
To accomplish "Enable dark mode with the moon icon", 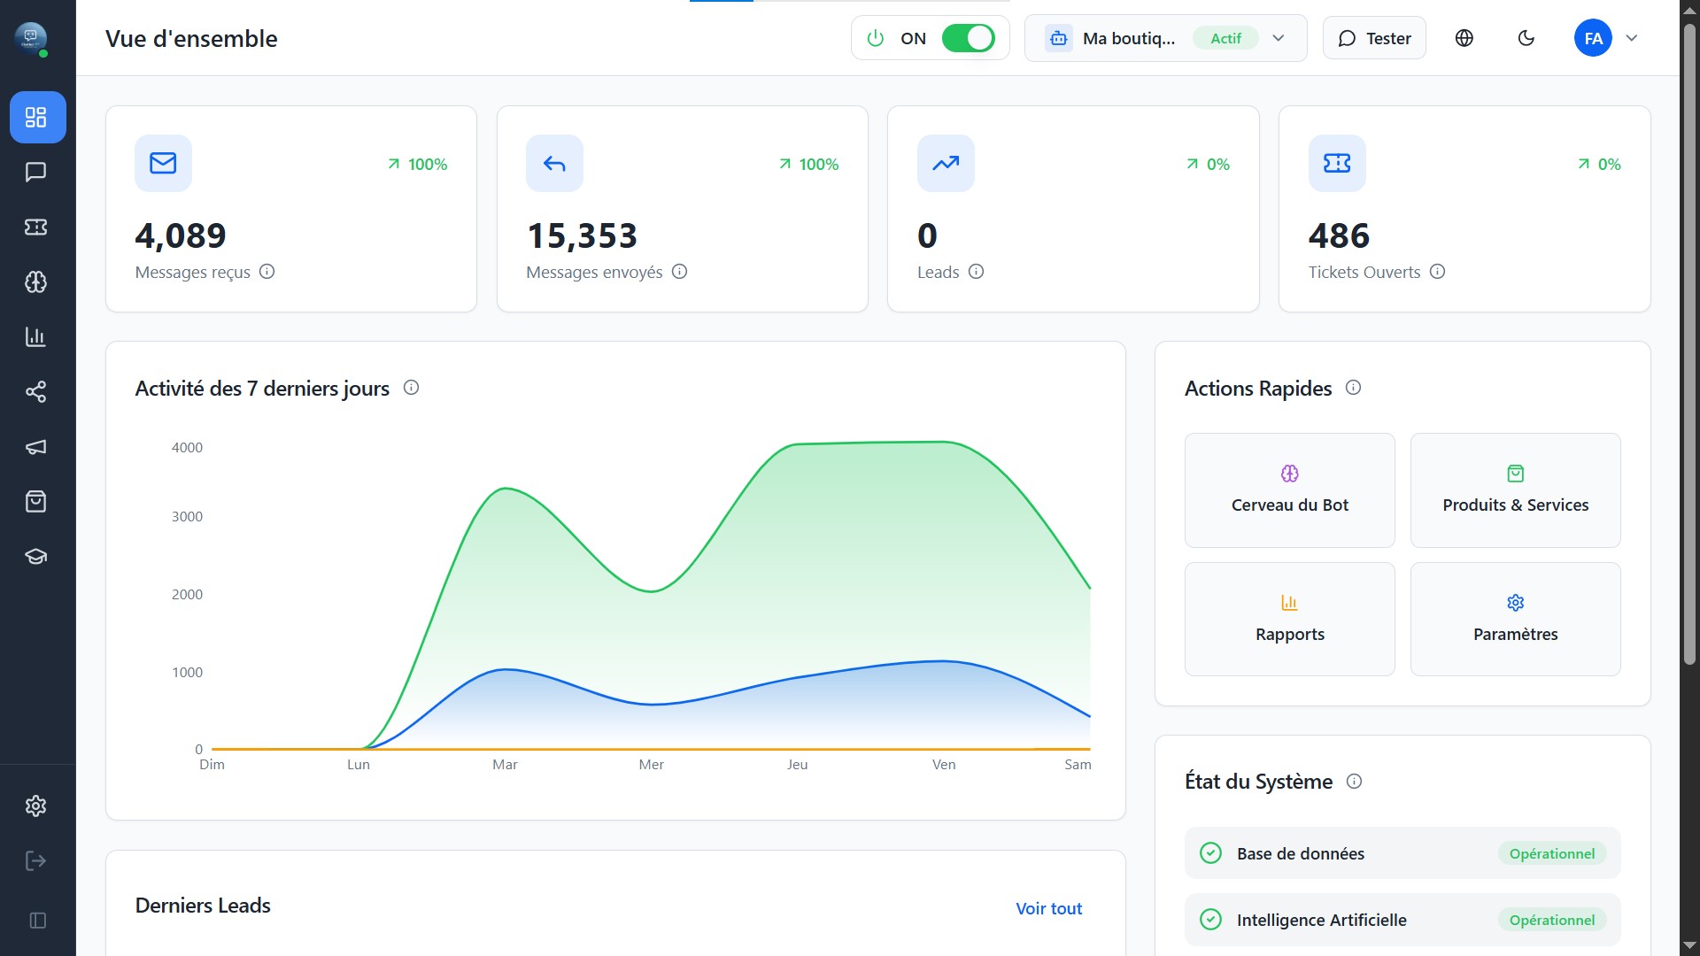I will pyautogui.click(x=1526, y=38).
